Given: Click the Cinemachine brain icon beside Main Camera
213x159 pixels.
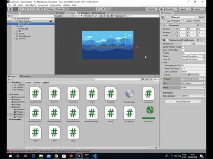Looking at the screenshot, I should coord(51,21).
